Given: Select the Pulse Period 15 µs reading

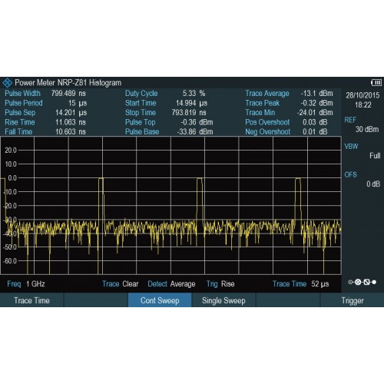Looking at the screenshot, I should tap(46, 103).
